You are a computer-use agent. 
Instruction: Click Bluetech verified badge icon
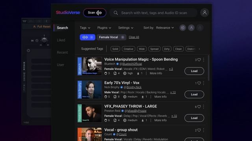[117, 64]
